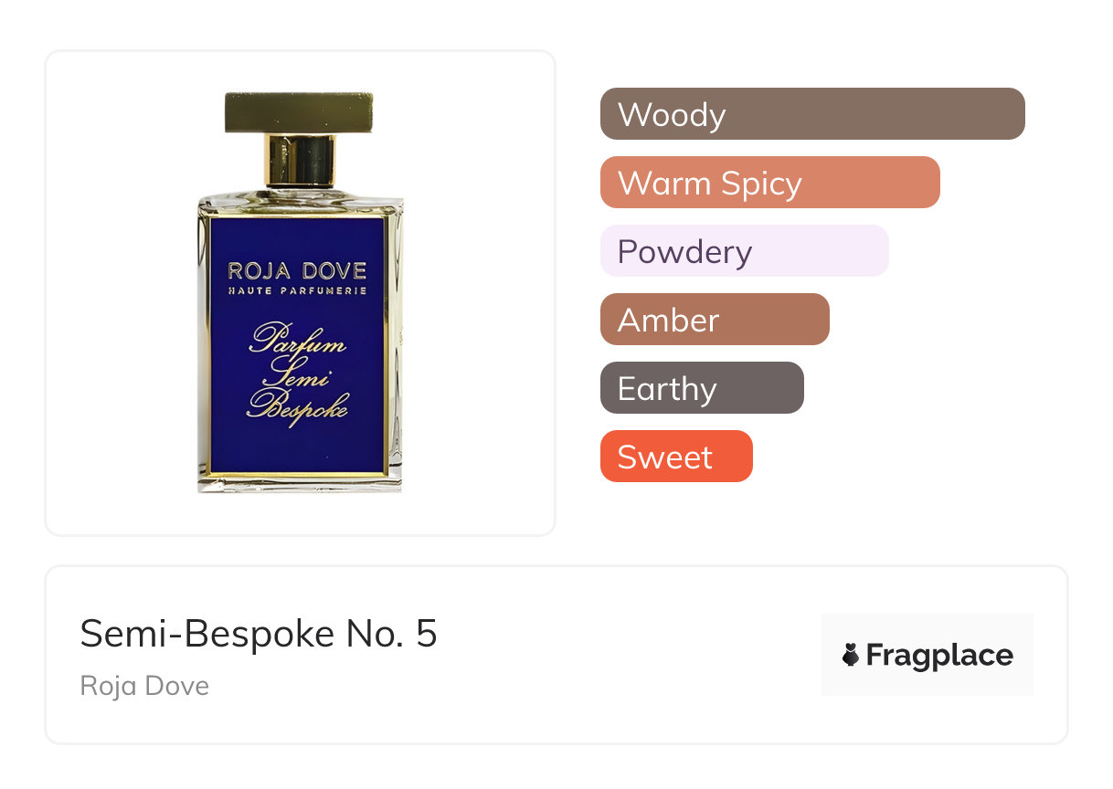
Task: Click the clear glass base of the bottle
Action: pyautogui.click(x=299, y=484)
